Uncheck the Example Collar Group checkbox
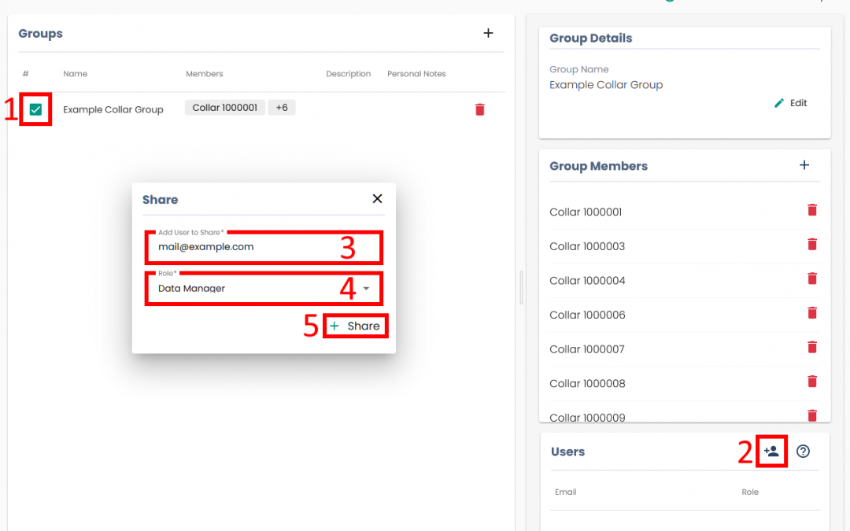This screenshot has width=850, height=531. pyautogui.click(x=35, y=109)
